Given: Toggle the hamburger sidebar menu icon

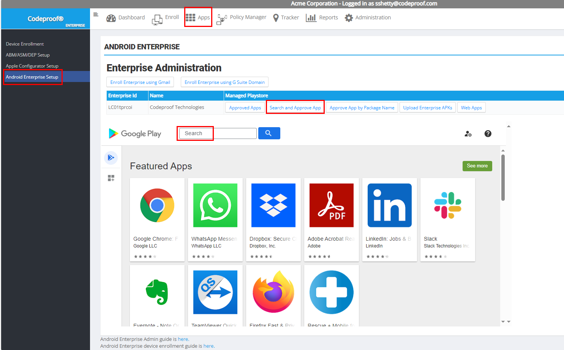Looking at the screenshot, I should [x=96, y=14].
